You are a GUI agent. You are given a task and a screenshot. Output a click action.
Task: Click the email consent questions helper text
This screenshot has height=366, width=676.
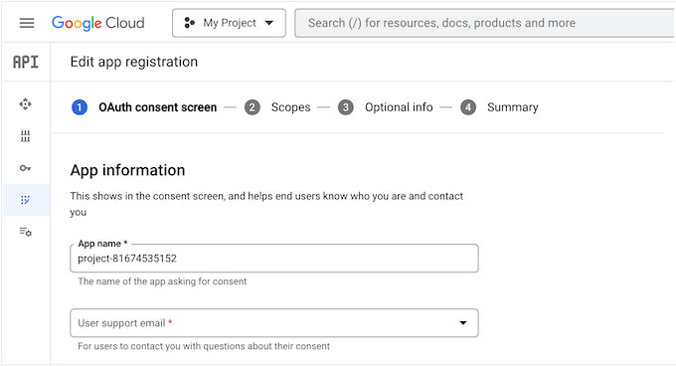click(x=204, y=346)
